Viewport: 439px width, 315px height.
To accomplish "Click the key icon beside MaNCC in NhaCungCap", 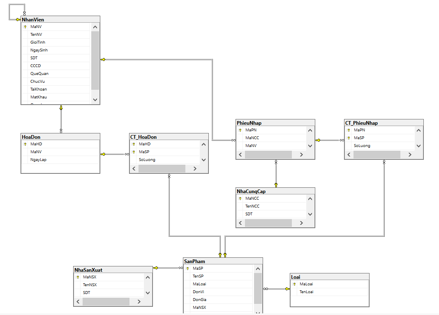I will click(x=240, y=198).
